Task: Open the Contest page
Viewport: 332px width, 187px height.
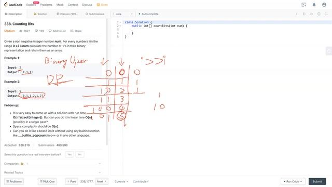Action: tap(73, 5)
